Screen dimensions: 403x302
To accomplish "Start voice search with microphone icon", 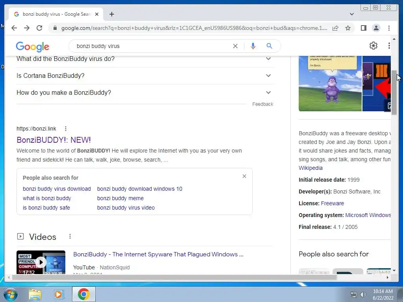I will (x=253, y=46).
